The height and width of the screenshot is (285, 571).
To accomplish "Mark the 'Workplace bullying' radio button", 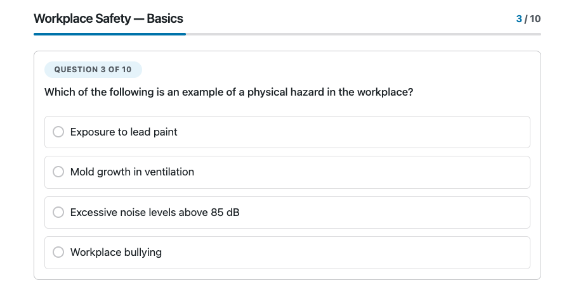I will point(58,252).
